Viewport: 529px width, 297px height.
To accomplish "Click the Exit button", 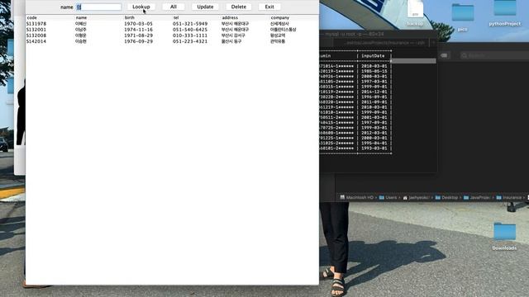I will (x=269, y=7).
